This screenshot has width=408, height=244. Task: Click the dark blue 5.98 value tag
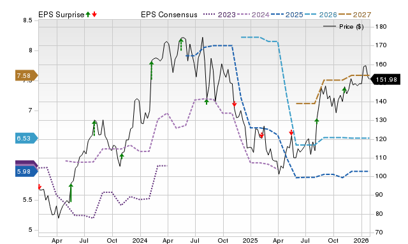click(26, 172)
